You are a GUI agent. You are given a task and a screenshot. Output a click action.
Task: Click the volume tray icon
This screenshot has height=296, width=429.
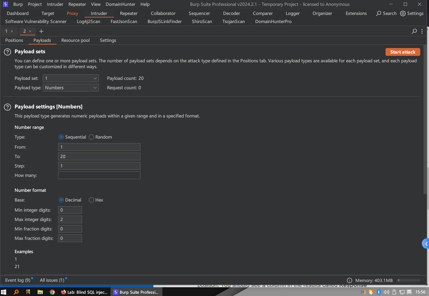386,292
